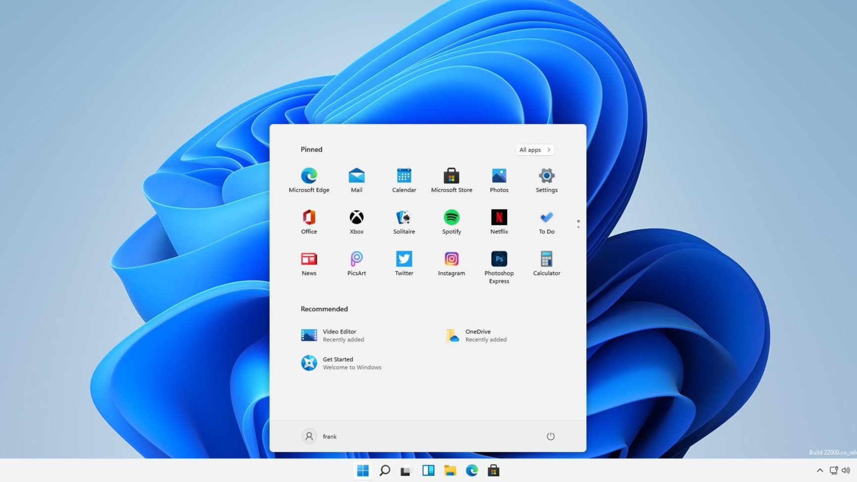Launch the Calculator app
This screenshot has width=857, height=482.
coord(547,264)
